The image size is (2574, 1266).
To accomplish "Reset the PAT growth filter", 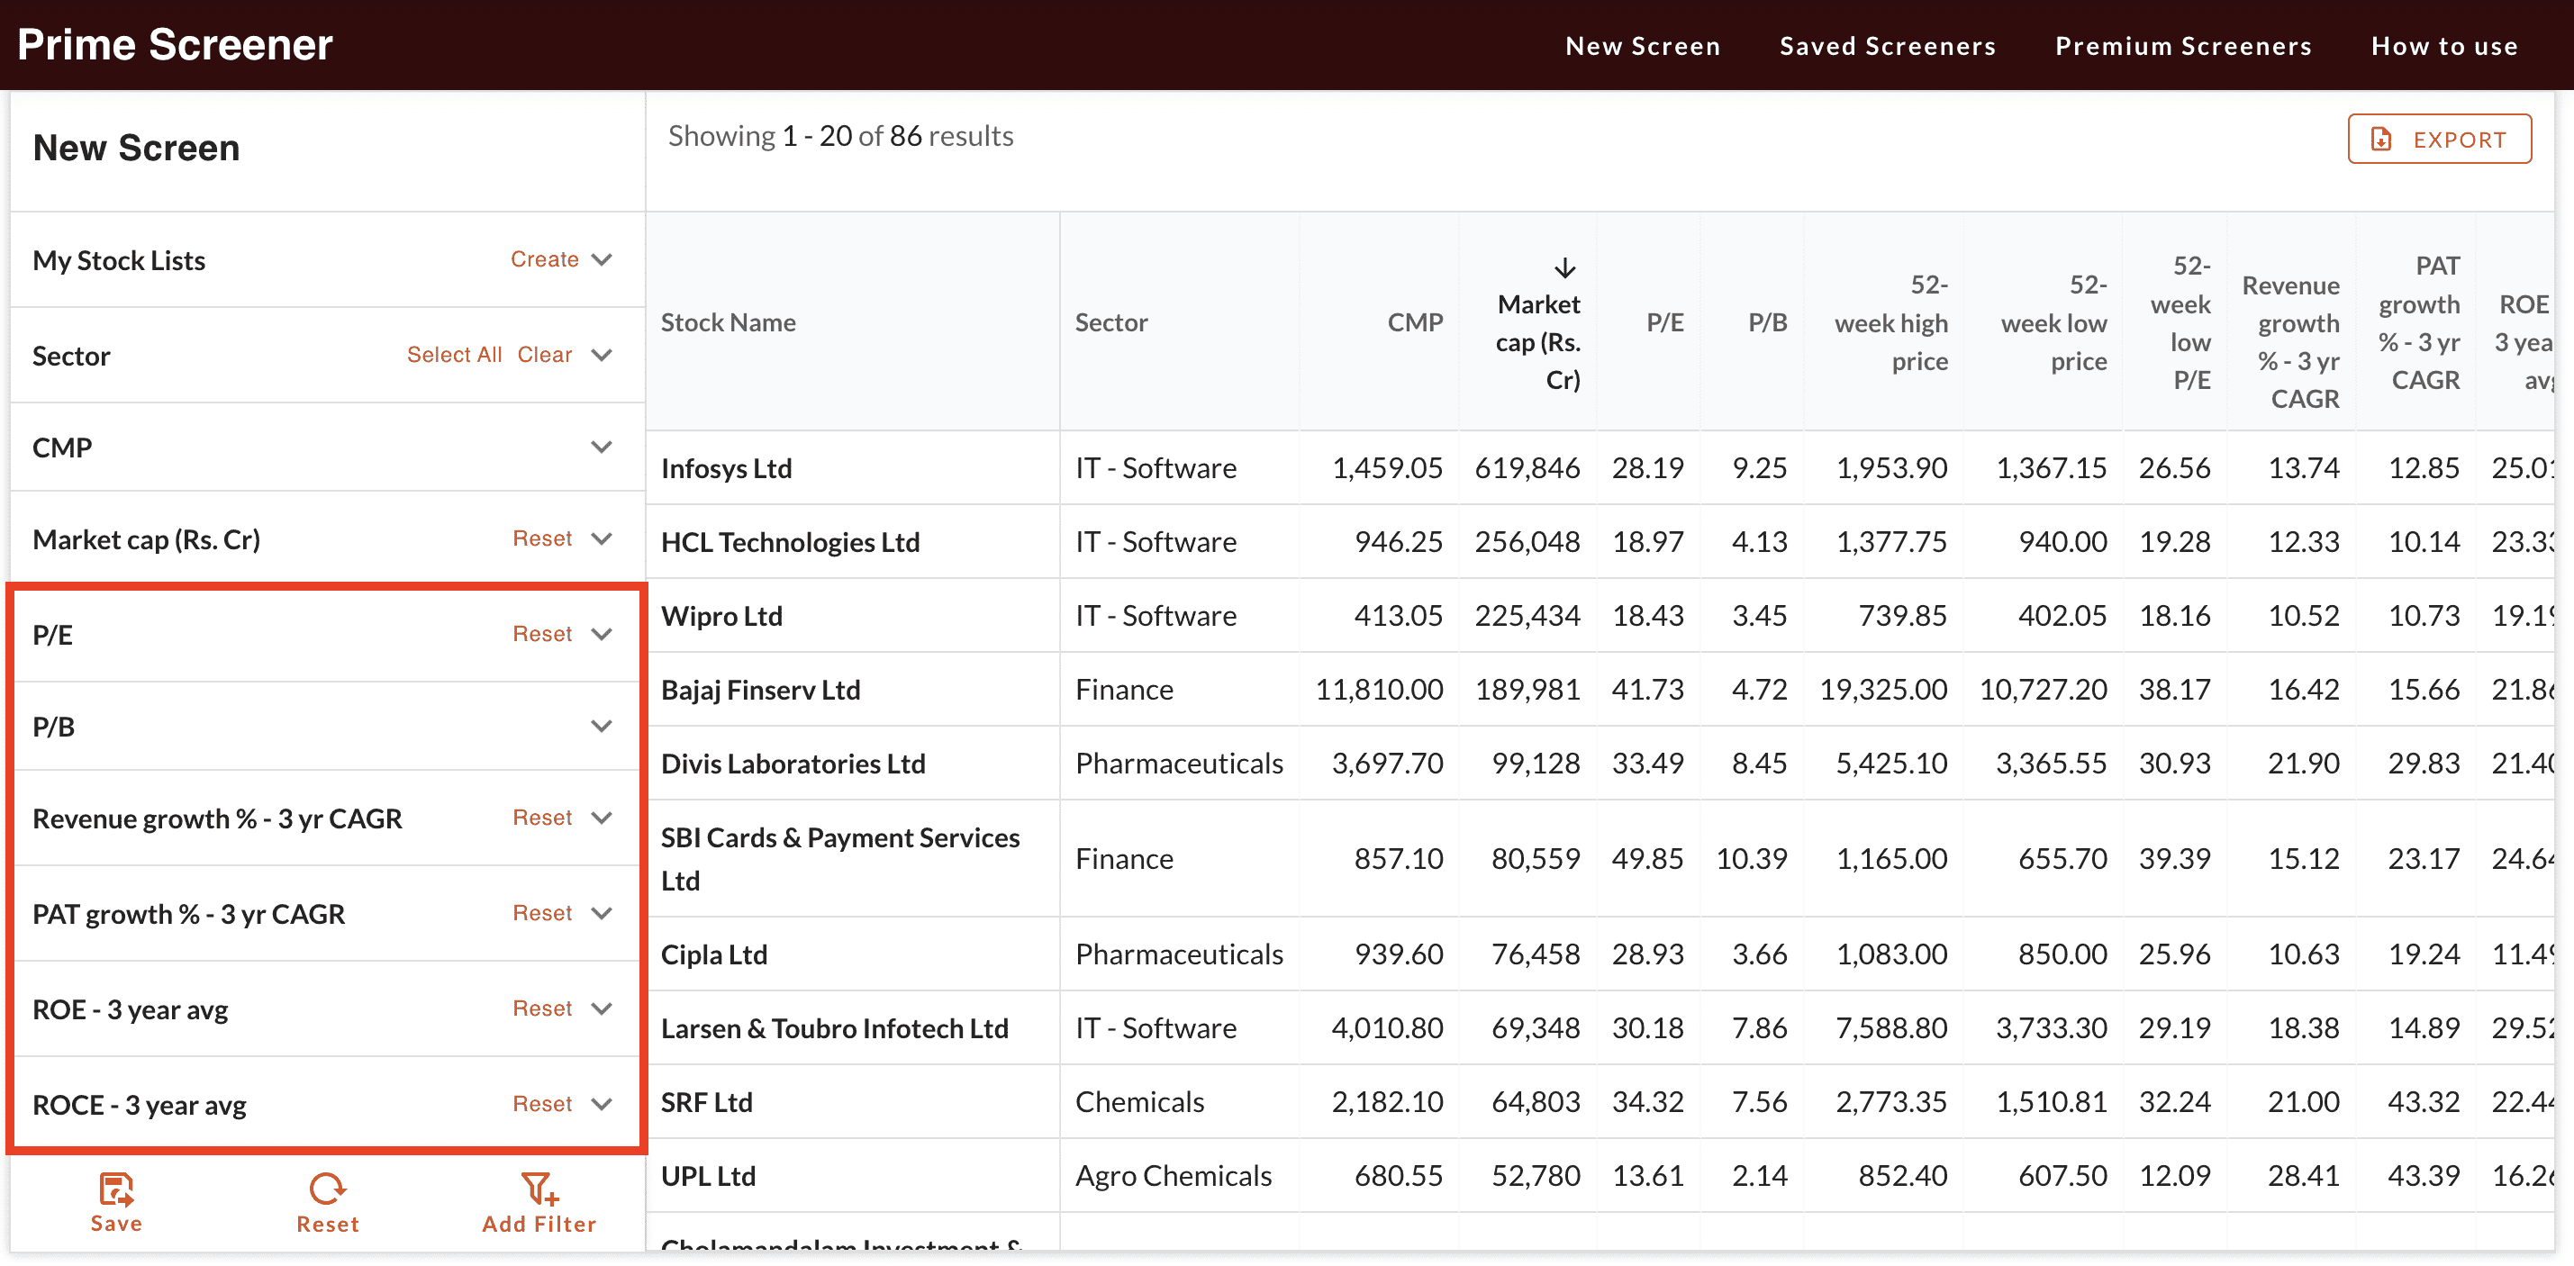I will tap(542, 912).
